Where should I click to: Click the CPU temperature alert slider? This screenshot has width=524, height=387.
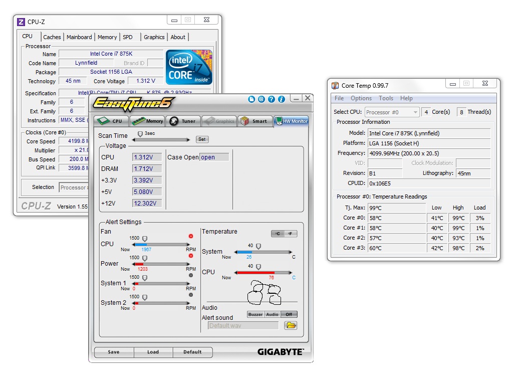click(264, 273)
